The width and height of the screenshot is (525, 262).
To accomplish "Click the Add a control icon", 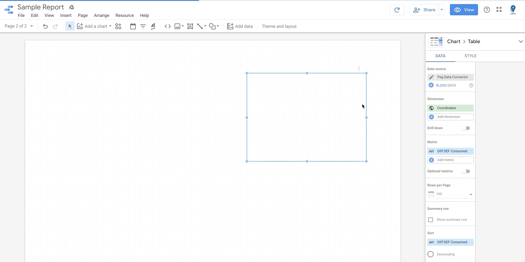I will [118, 26].
